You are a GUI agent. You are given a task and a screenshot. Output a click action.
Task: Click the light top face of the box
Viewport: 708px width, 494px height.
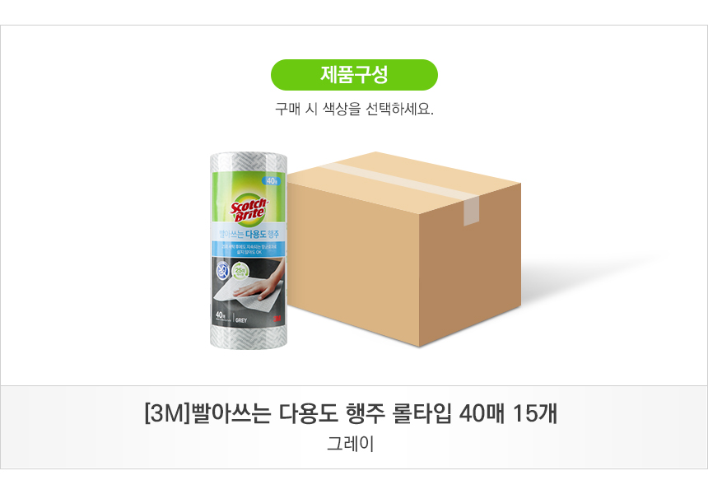[403, 181]
